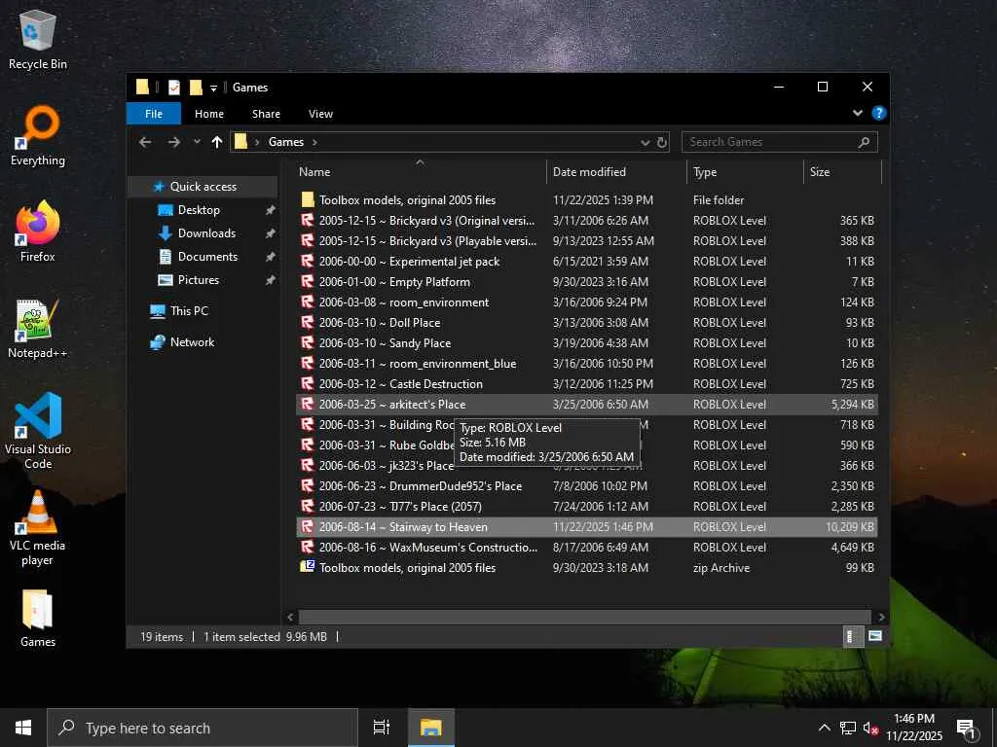The width and height of the screenshot is (997, 747).
Task: Launch Everything search from desktop
Action: [38, 136]
